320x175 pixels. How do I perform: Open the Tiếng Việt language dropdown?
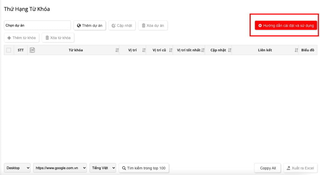point(102,168)
